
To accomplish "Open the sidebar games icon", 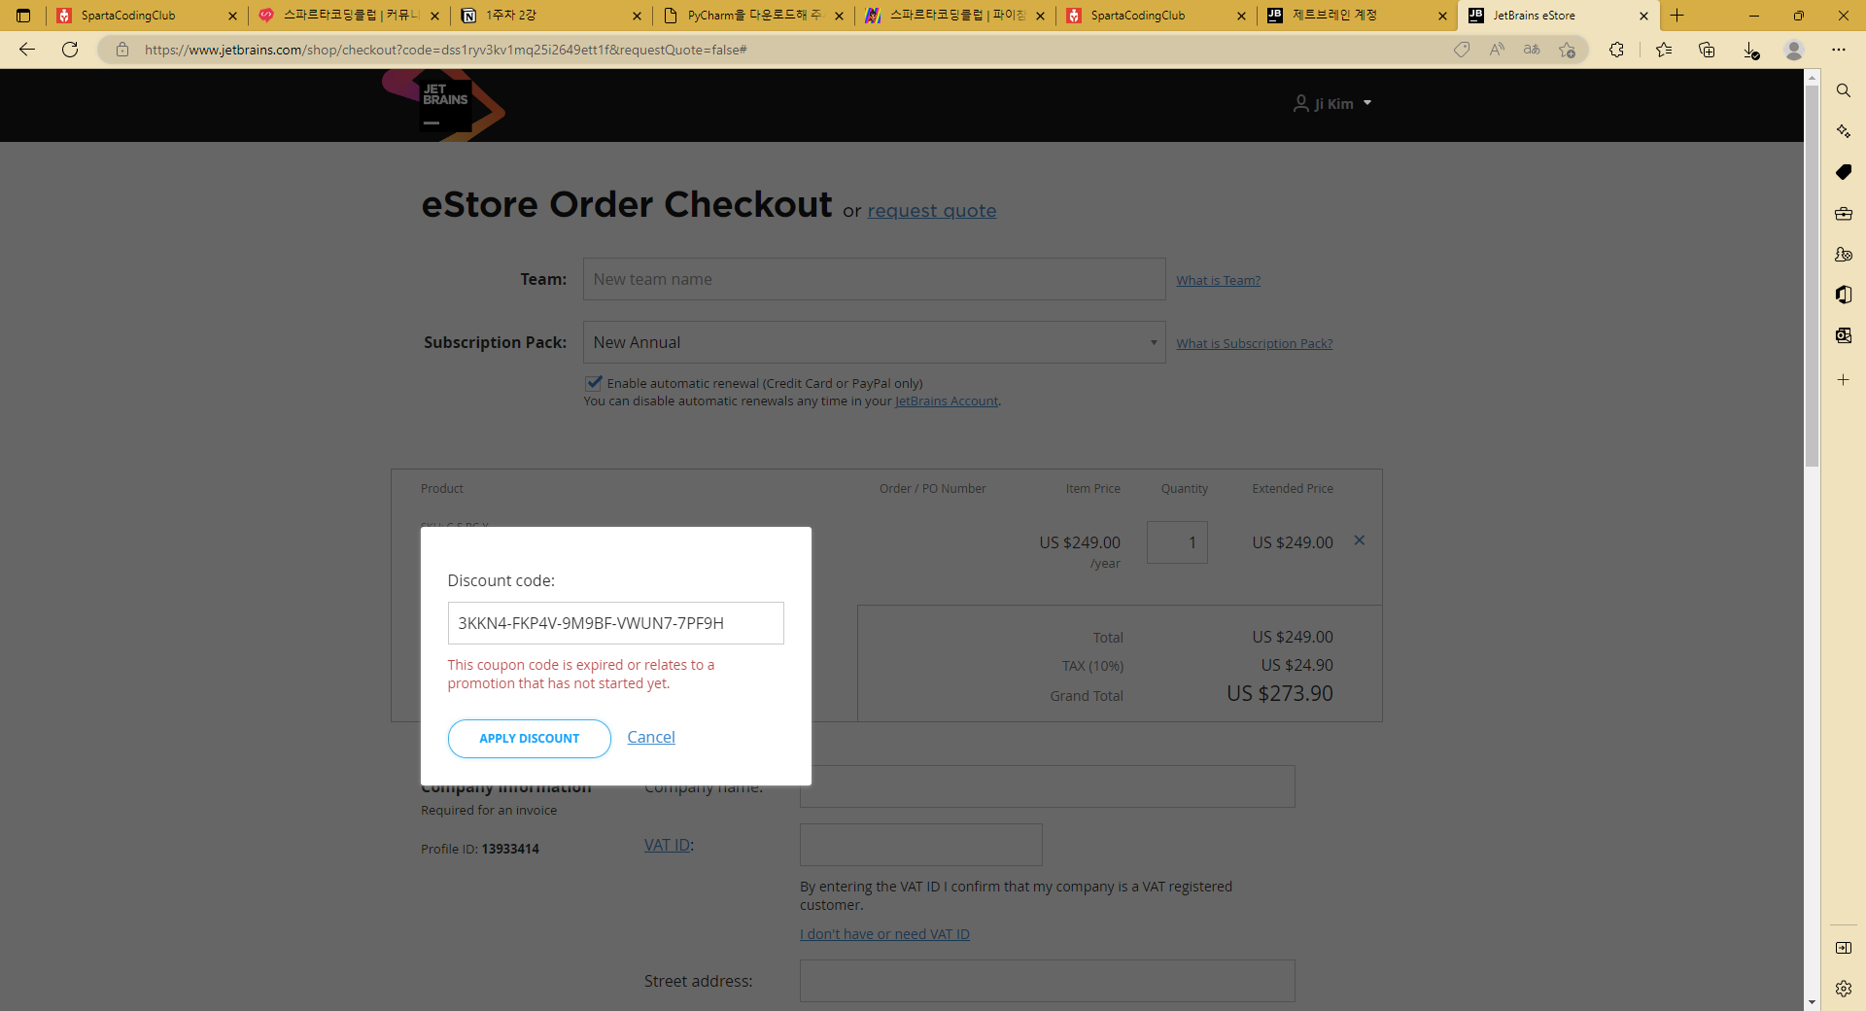I will pos(1843,254).
